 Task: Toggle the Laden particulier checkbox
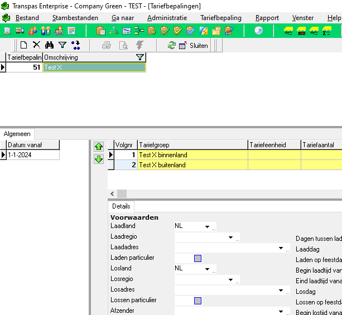pos(198,258)
